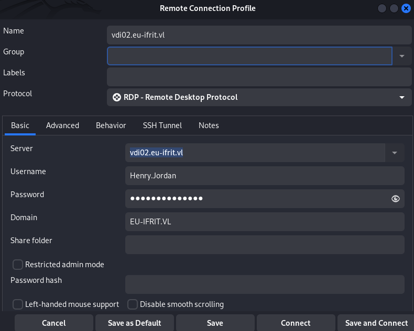Switch to the Basic tab
Image resolution: width=414 pixels, height=331 pixels.
20,125
